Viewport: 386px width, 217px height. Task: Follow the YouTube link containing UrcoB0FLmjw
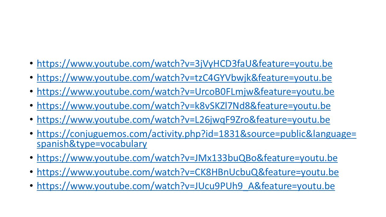(185, 92)
